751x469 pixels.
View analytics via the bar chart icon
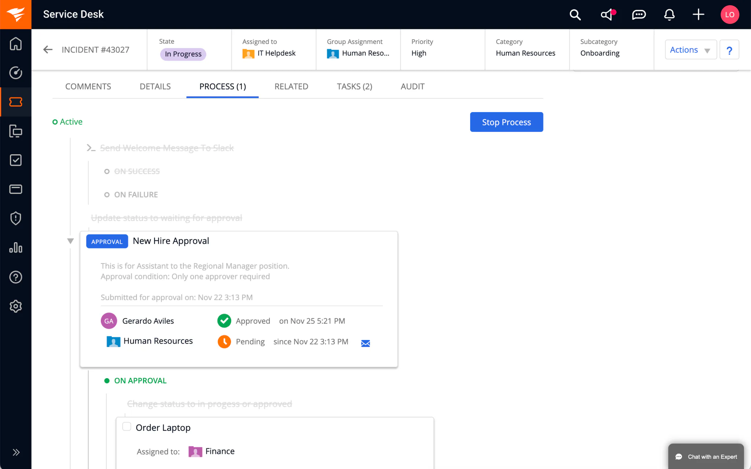15,248
